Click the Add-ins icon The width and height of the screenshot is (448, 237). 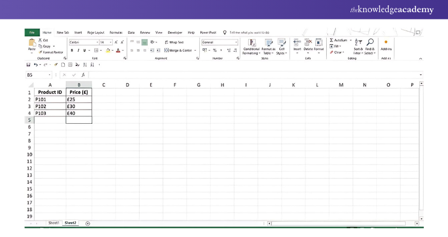coord(386,42)
